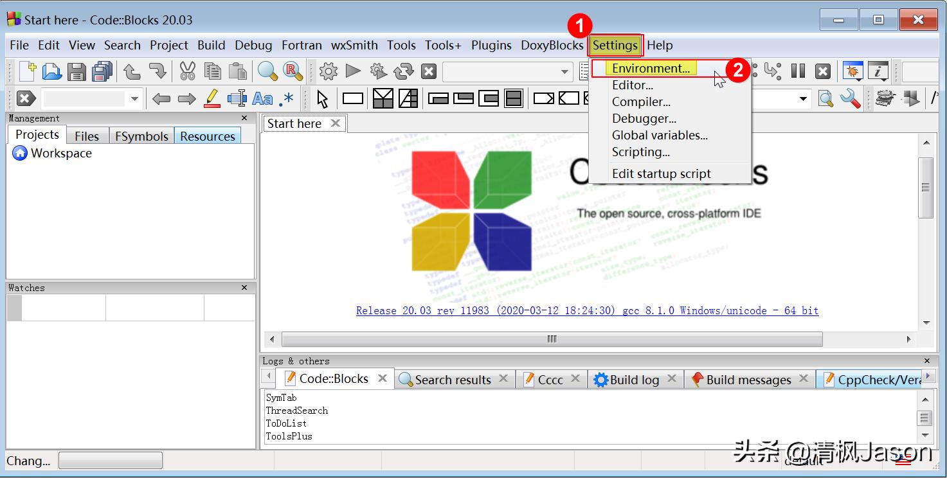Start Build with the gear icon
The image size is (947, 478).
[x=328, y=71]
